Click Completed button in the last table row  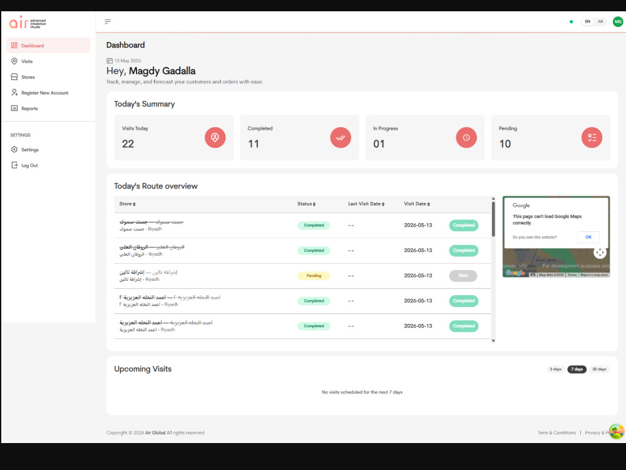tap(463, 326)
